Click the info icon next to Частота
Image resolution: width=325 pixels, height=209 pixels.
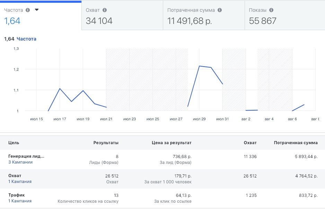(x=28, y=10)
